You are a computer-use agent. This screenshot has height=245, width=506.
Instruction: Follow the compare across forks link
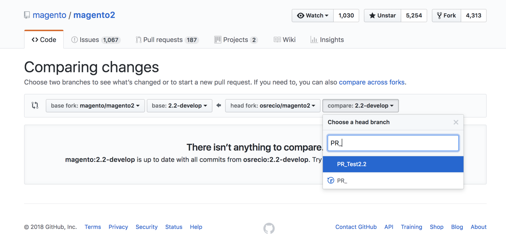tap(372, 82)
